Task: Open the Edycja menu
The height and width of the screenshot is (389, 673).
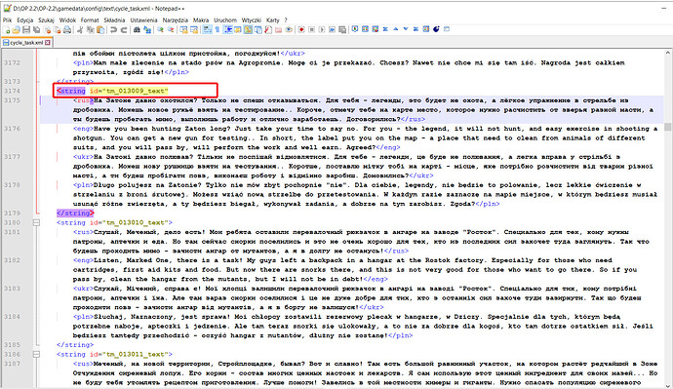Action: click(x=25, y=20)
